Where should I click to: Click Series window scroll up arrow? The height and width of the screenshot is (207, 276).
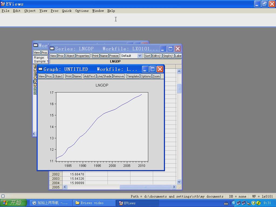pyautogui.click(x=179, y=71)
